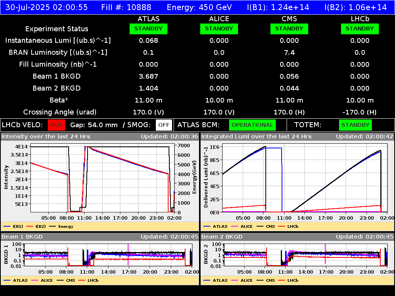This screenshot has width=395, height=296.
Task: Click CMS Beam 2 BKGD value 0.044
Action: pyautogui.click(x=289, y=88)
